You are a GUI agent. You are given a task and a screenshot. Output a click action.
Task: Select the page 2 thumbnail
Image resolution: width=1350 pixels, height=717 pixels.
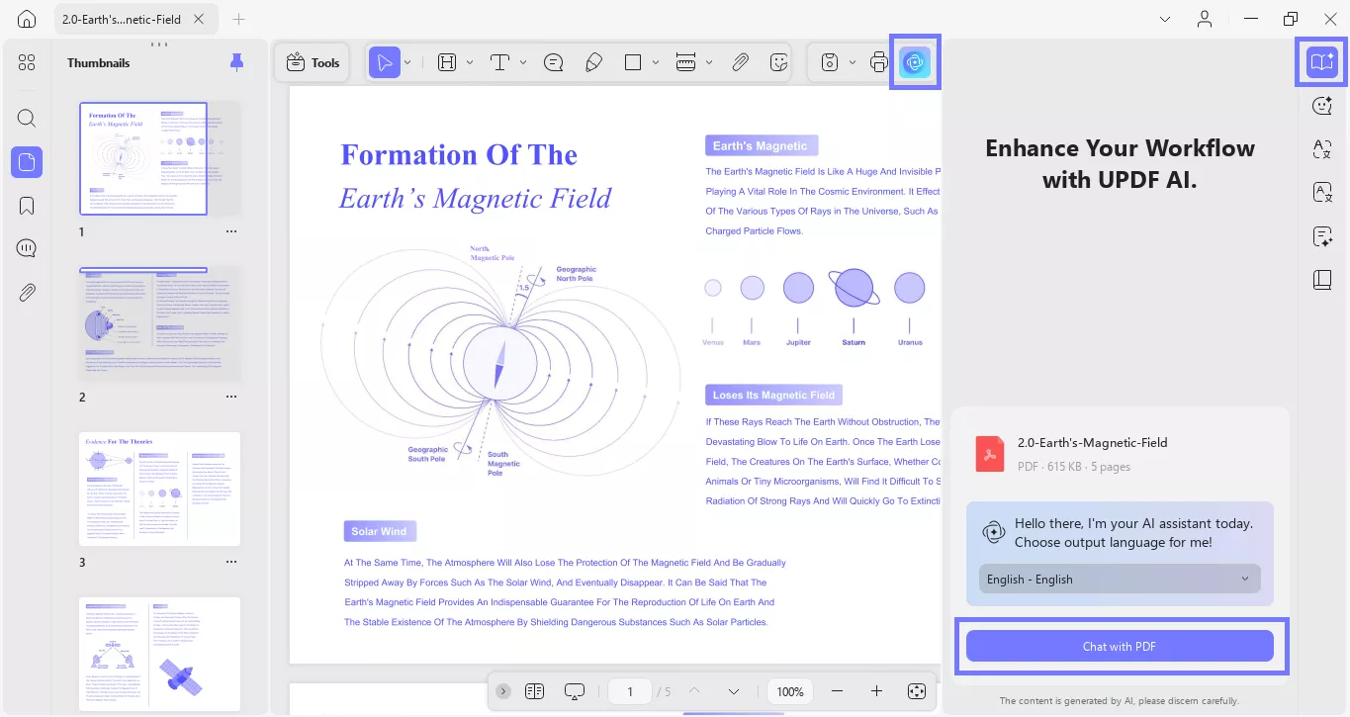(160, 324)
